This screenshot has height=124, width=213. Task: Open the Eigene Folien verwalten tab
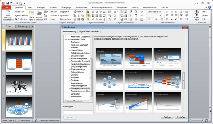pyautogui.click(x=89, y=31)
